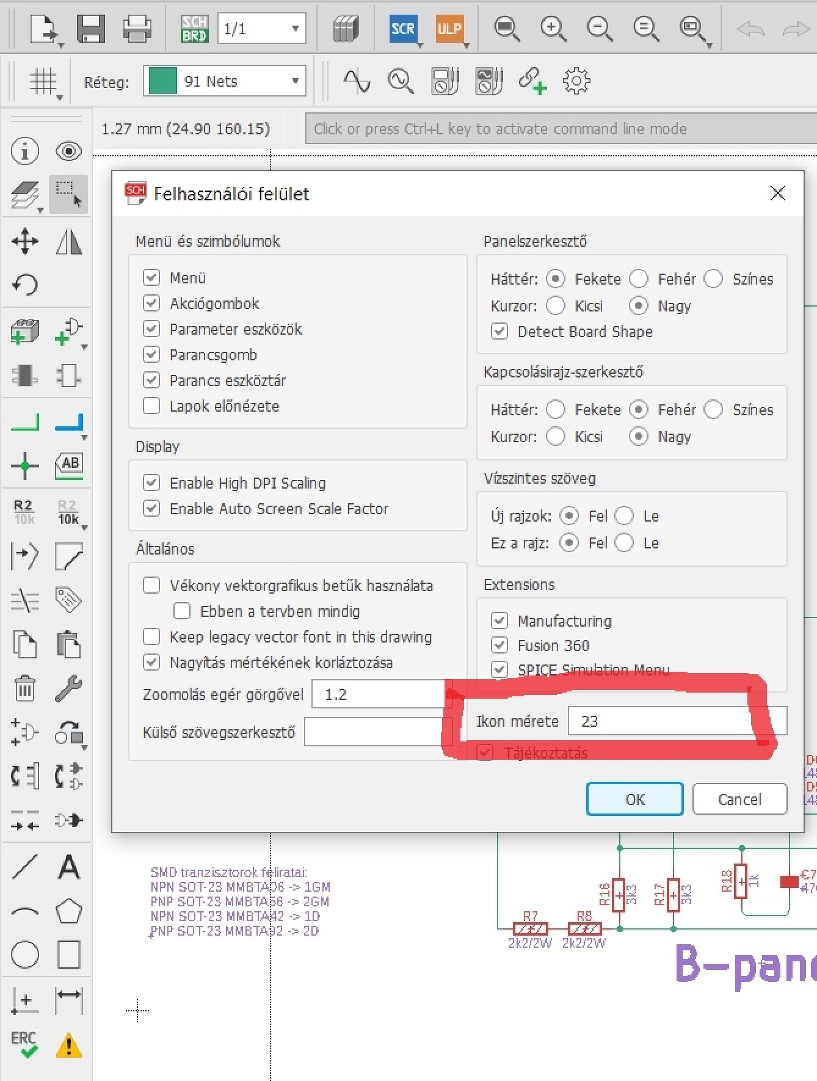Image resolution: width=817 pixels, height=1081 pixels.
Task: Choose Kicsi cursor in Panelszerkesztő
Action: (555, 305)
